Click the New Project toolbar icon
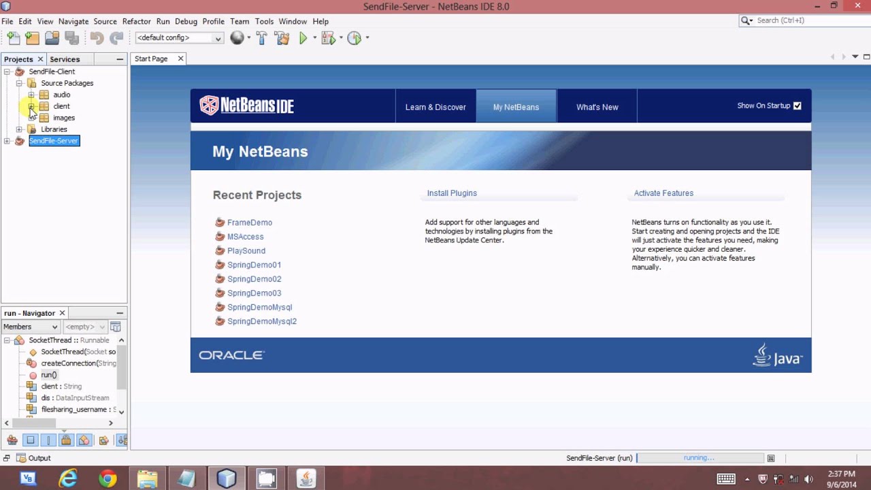The height and width of the screenshot is (490, 871). (32, 38)
